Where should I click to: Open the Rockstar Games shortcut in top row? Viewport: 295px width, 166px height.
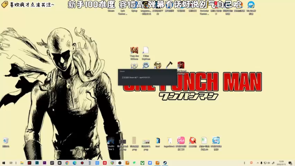pyautogui.click(x=204, y=12)
